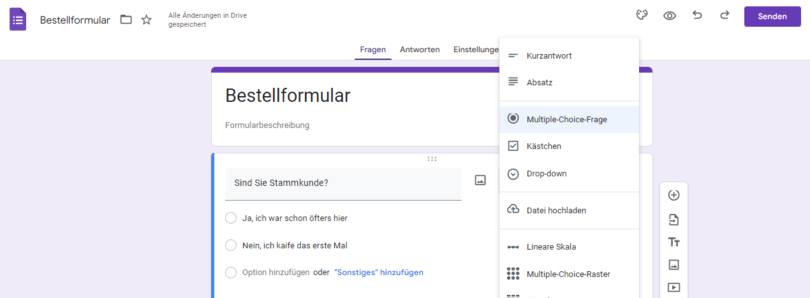Click the Senden button
This screenshot has height=298, width=810.
tap(772, 17)
